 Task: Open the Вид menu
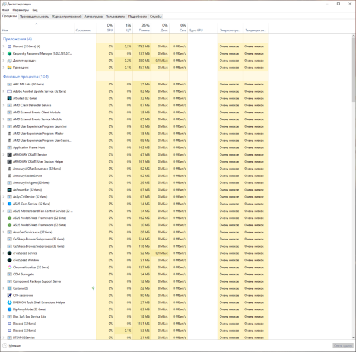click(35, 10)
